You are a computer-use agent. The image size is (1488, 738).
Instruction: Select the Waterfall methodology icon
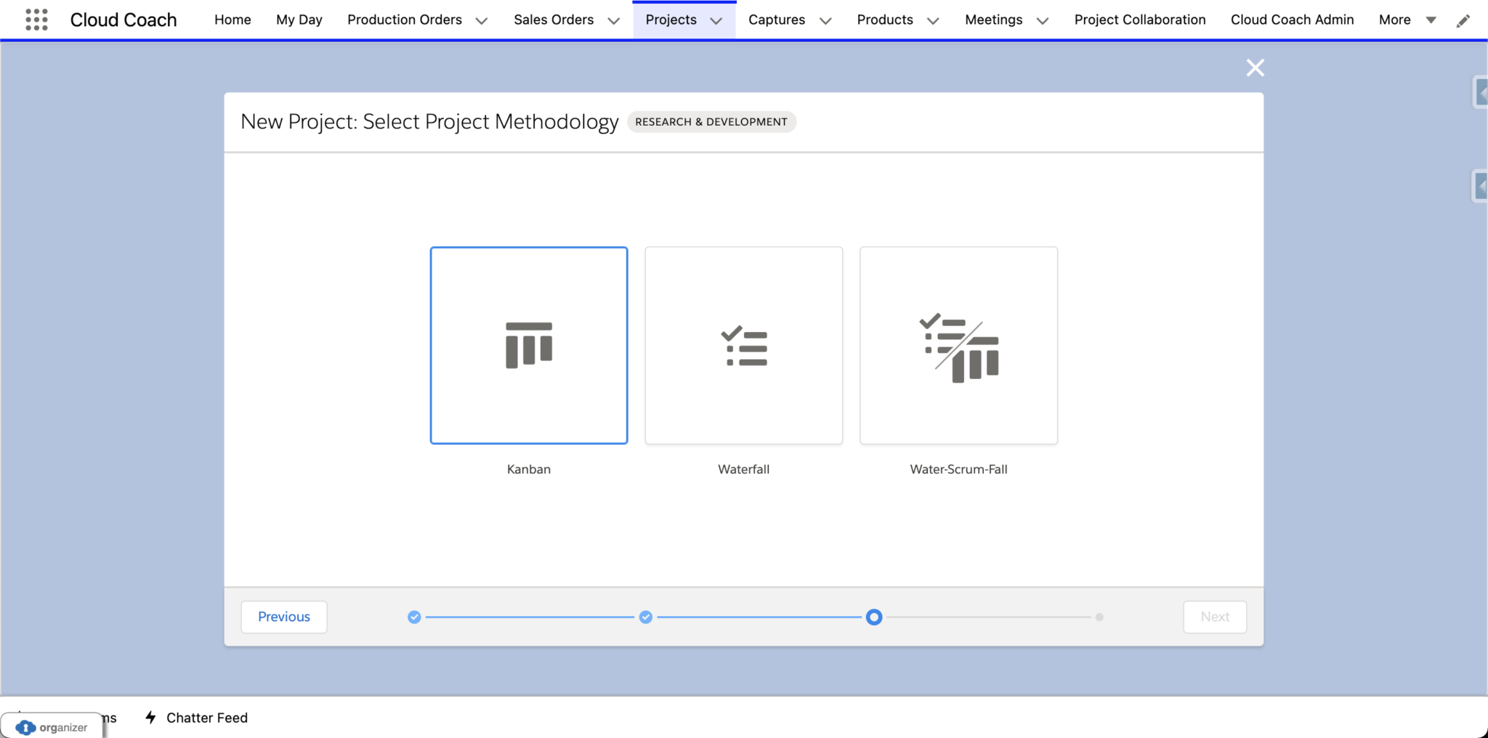pyautogui.click(x=743, y=345)
